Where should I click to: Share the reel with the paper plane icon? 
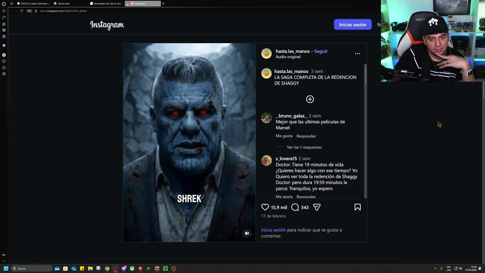click(317, 207)
